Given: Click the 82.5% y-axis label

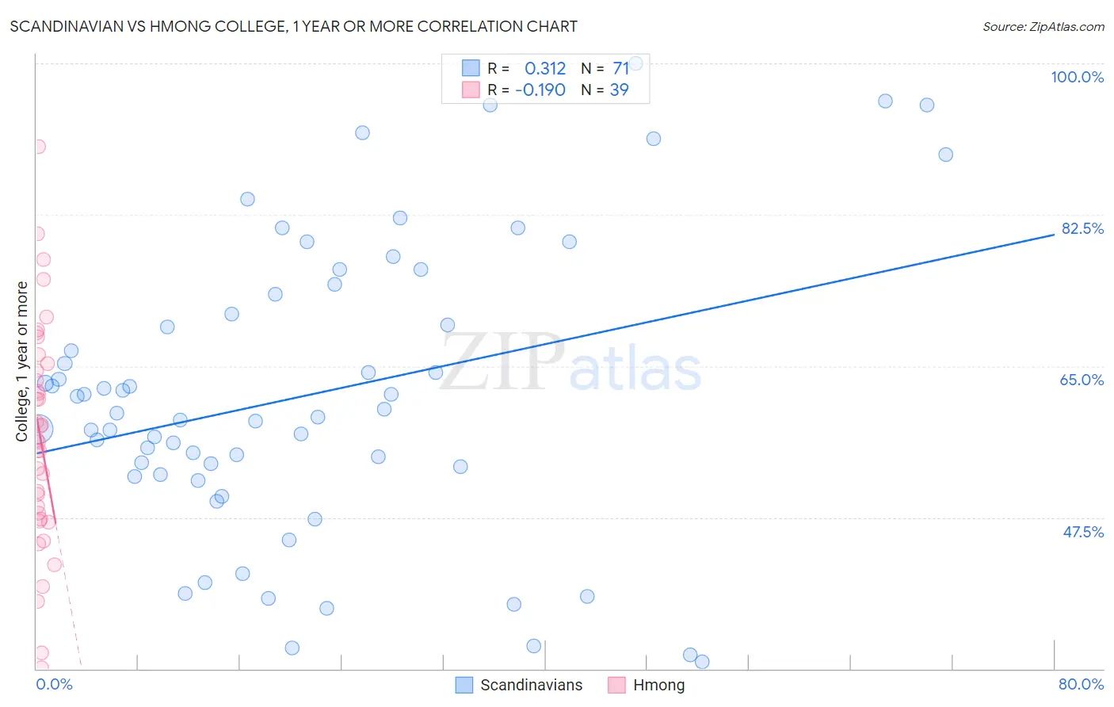Looking at the screenshot, I should (x=1082, y=228).
